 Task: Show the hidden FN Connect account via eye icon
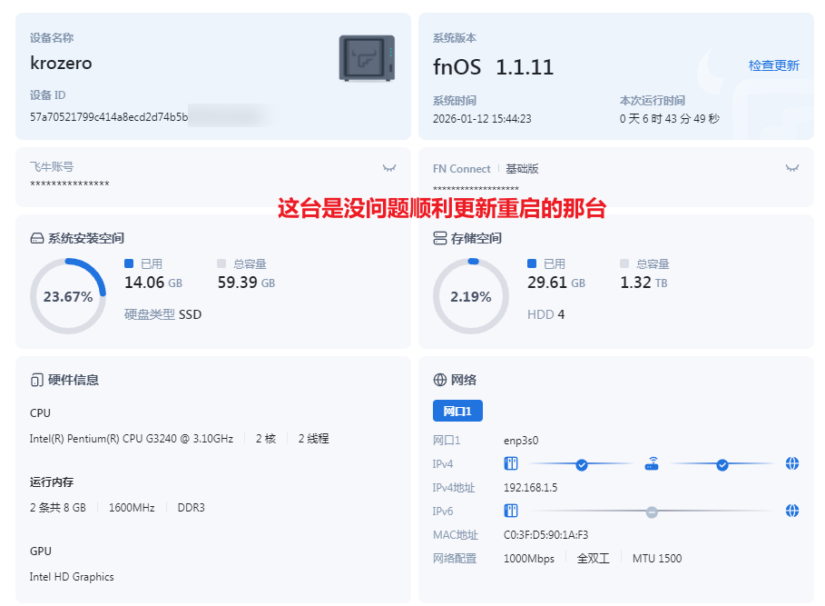791,168
